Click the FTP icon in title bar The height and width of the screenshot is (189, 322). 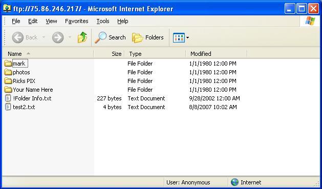pos(7,8)
